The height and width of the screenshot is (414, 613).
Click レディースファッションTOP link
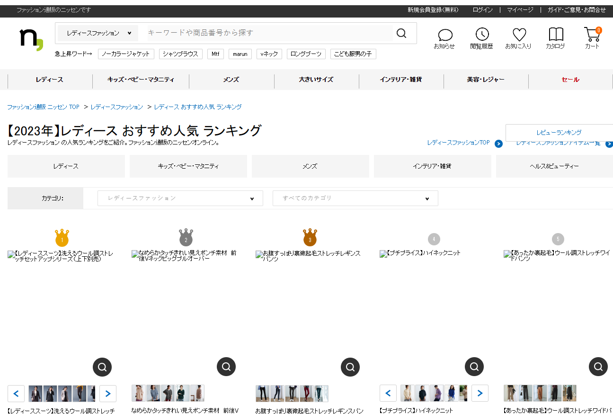pos(458,143)
